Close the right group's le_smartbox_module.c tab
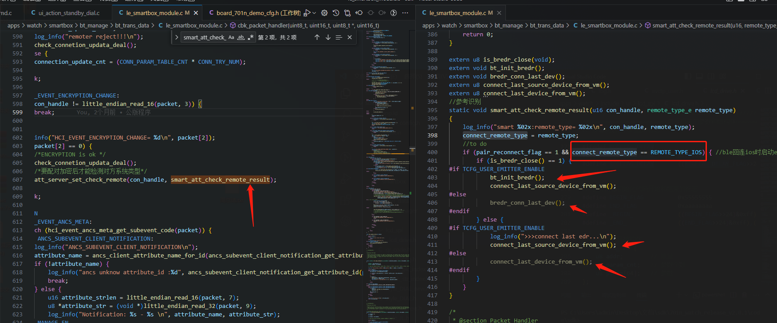Image resolution: width=777 pixels, height=323 pixels. pyautogui.click(x=499, y=13)
